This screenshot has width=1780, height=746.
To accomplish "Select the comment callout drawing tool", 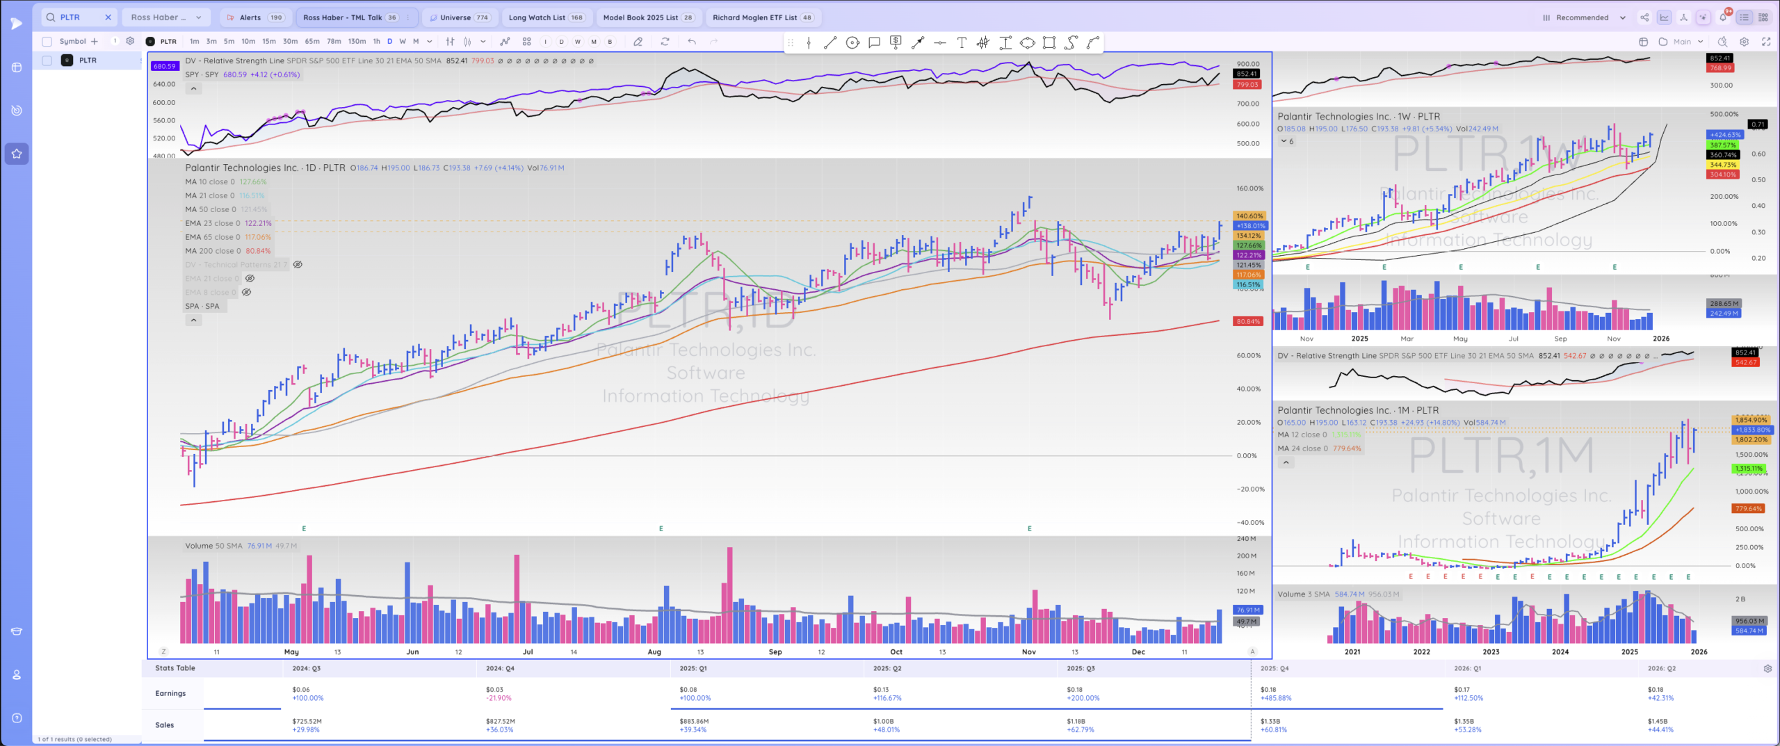I will (x=874, y=43).
